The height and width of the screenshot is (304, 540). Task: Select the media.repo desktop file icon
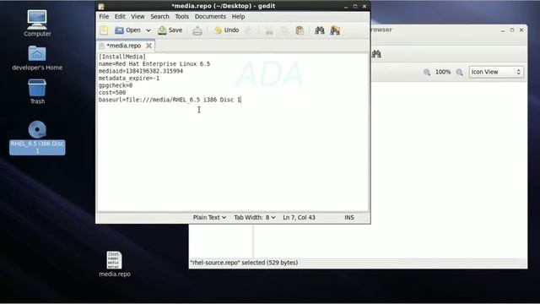click(115, 264)
